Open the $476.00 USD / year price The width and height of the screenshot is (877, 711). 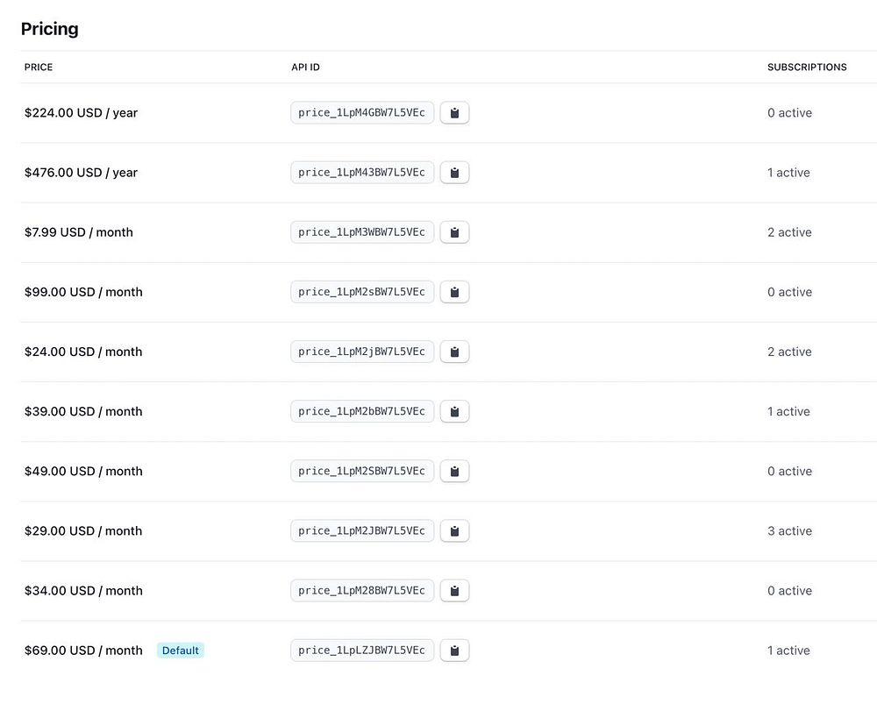(x=81, y=173)
